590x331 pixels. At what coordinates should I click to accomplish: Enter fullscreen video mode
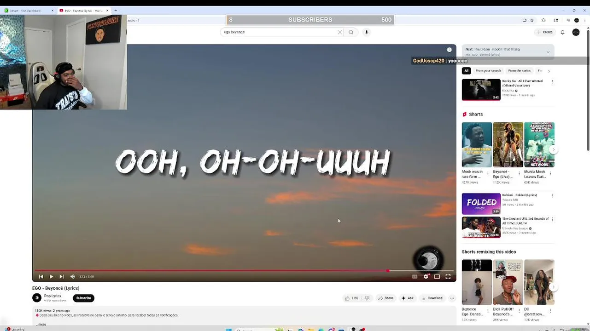[x=448, y=277]
